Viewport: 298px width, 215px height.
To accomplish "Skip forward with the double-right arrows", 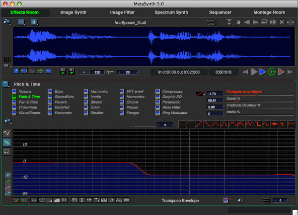I will [290, 72].
